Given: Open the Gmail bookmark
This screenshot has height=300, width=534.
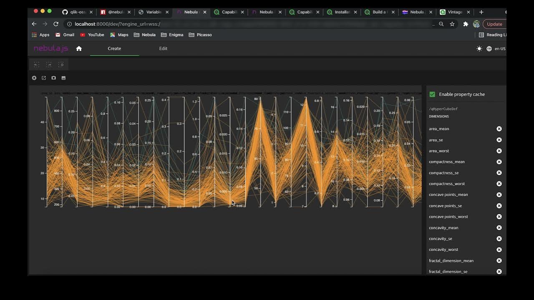Looking at the screenshot, I should coord(65,35).
